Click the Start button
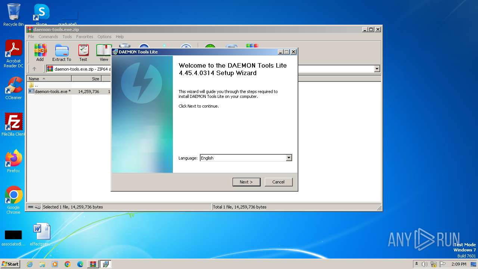Image resolution: width=478 pixels, height=269 pixels. tap(10, 264)
